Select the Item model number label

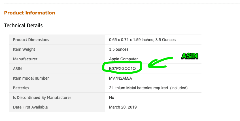[x=31, y=78]
